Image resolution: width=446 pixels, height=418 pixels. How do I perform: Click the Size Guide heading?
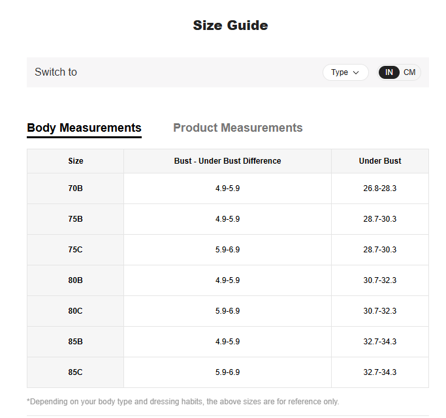[231, 25]
